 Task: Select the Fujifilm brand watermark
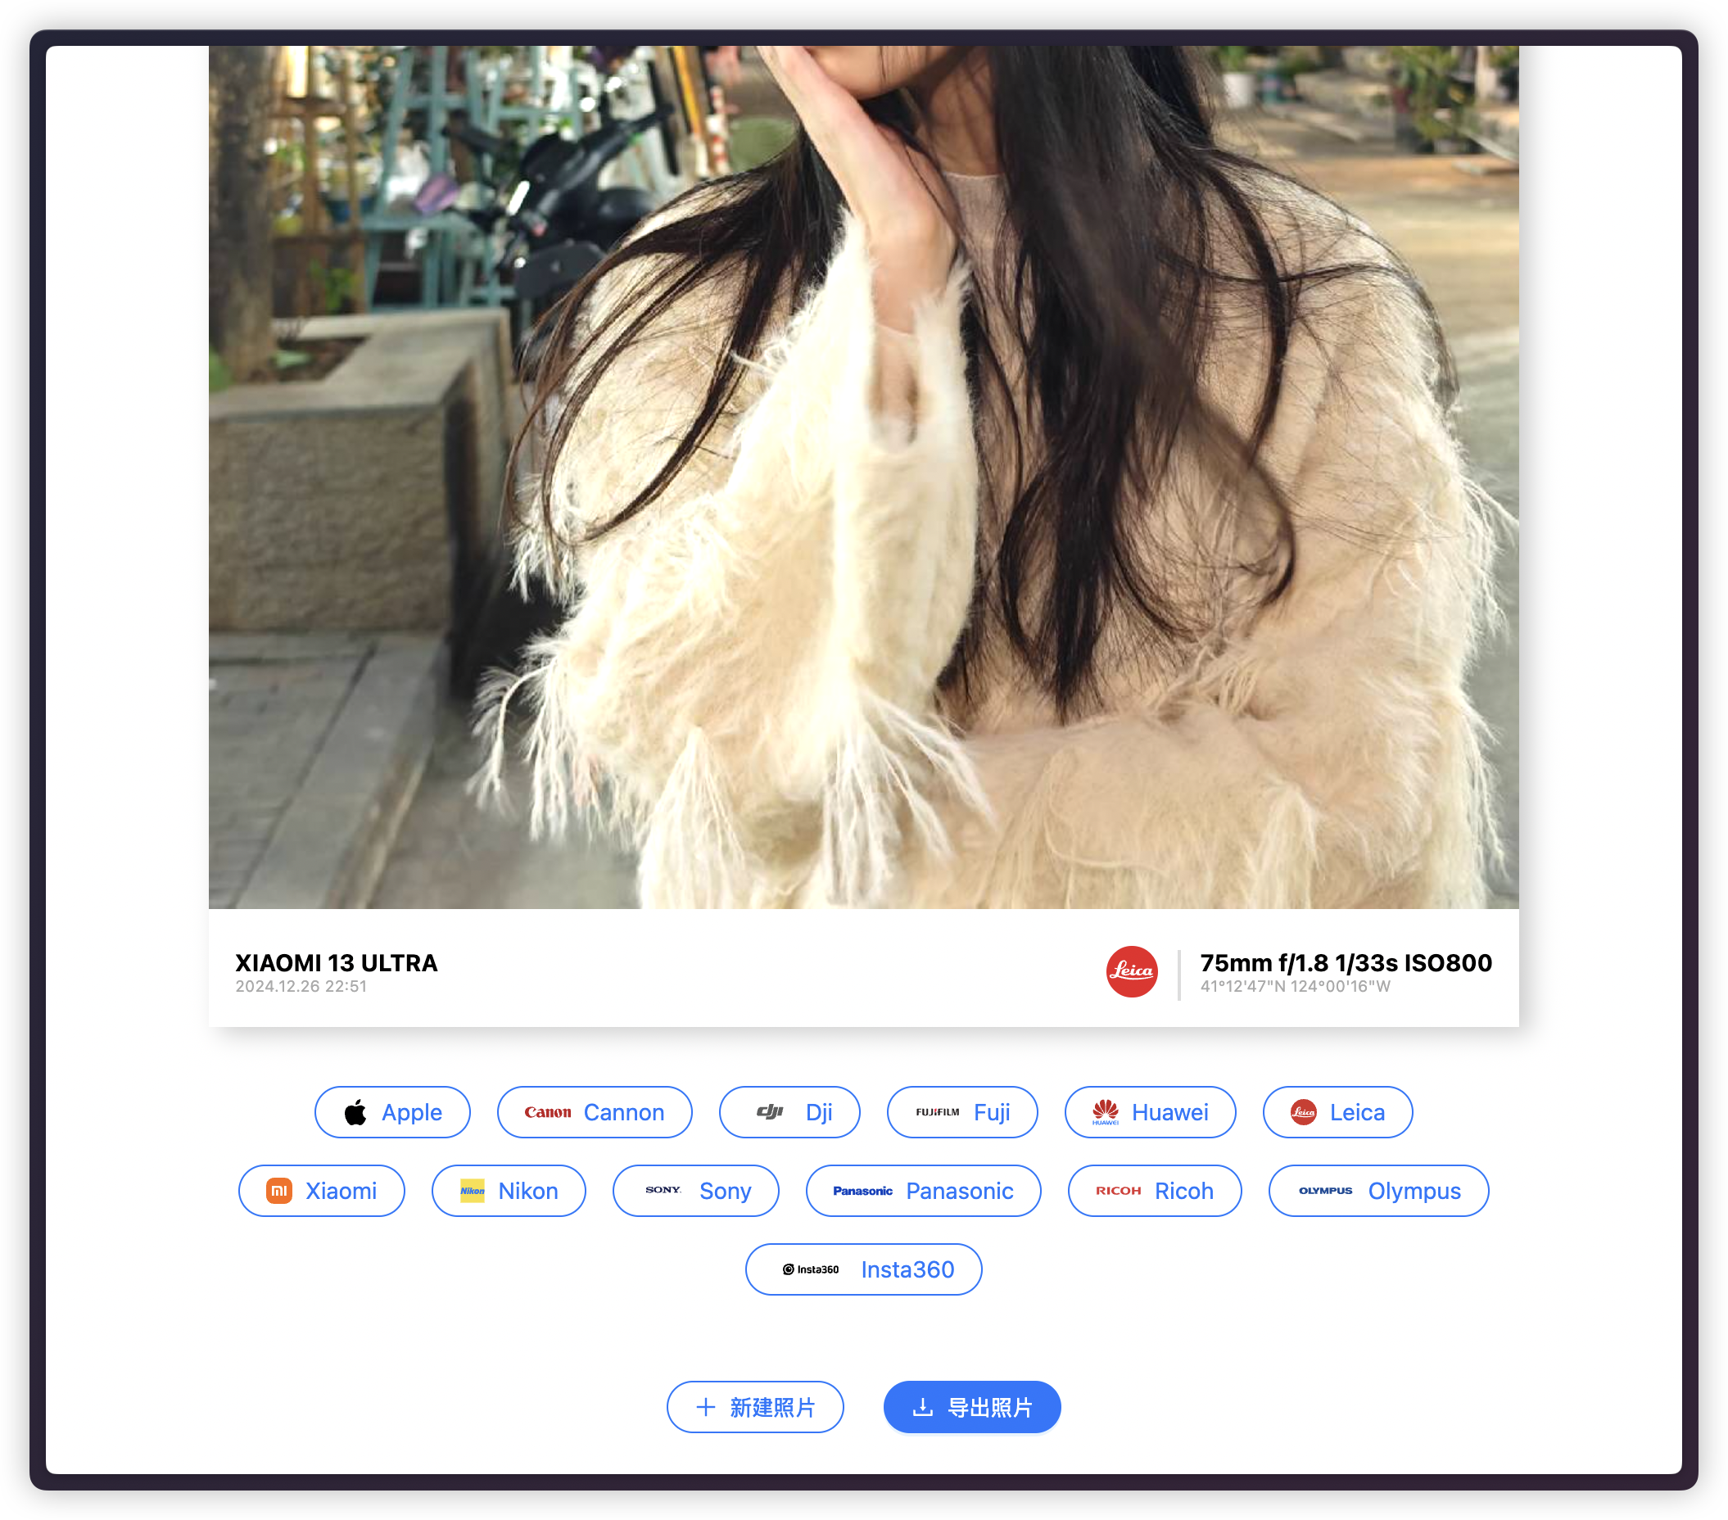[x=962, y=1111]
